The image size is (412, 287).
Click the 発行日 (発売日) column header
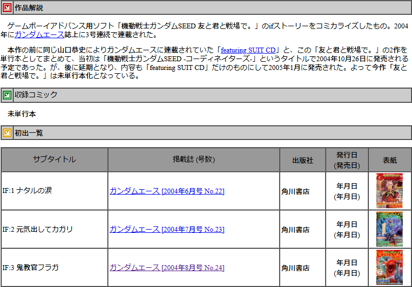pyautogui.click(x=347, y=160)
